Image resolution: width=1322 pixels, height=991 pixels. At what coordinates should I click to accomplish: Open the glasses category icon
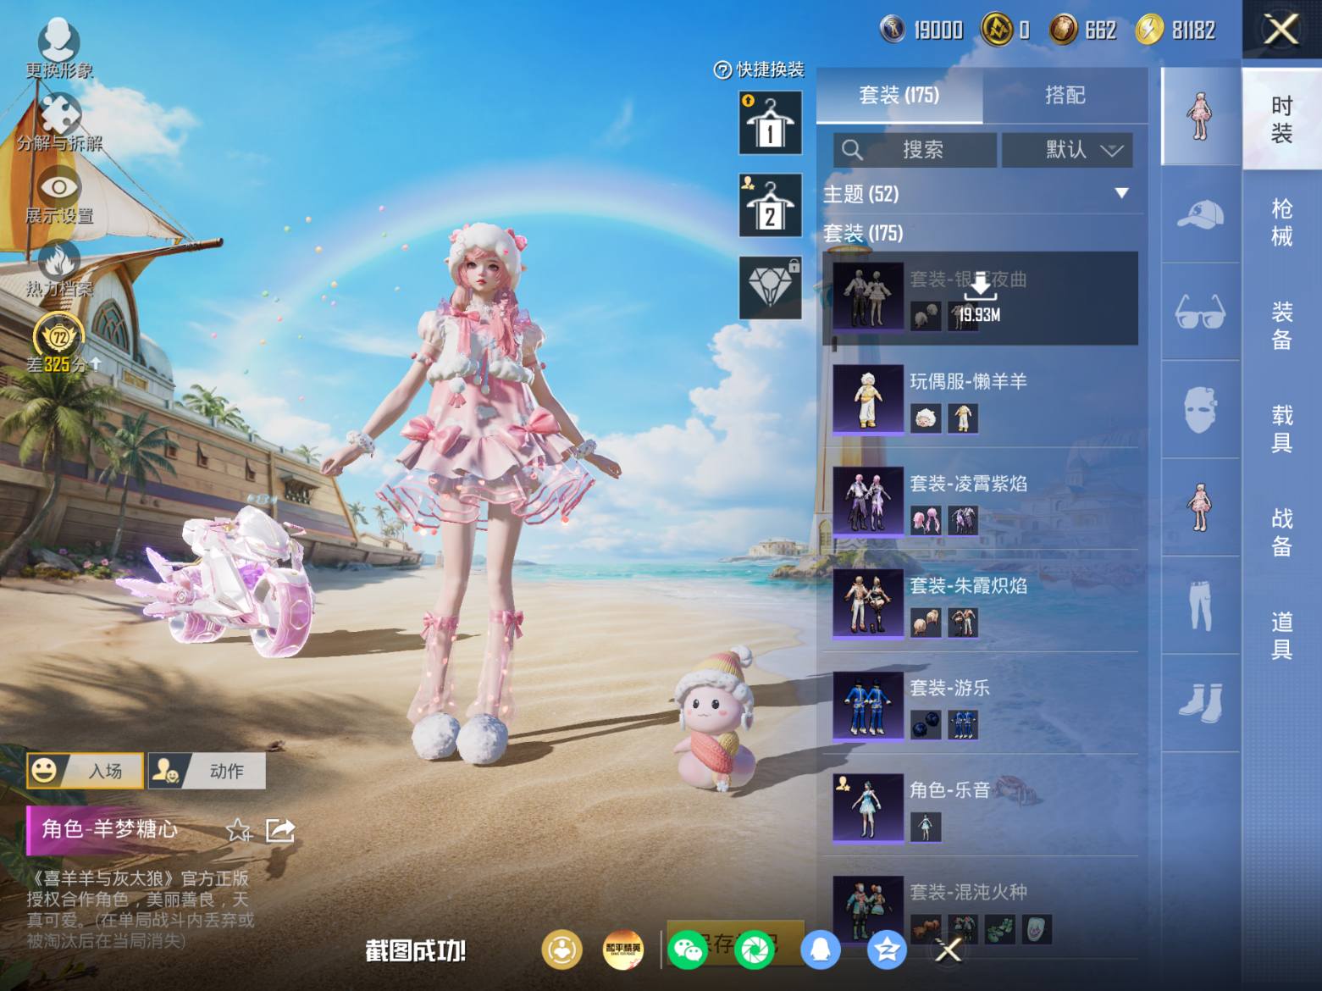pyautogui.click(x=1200, y=312)
